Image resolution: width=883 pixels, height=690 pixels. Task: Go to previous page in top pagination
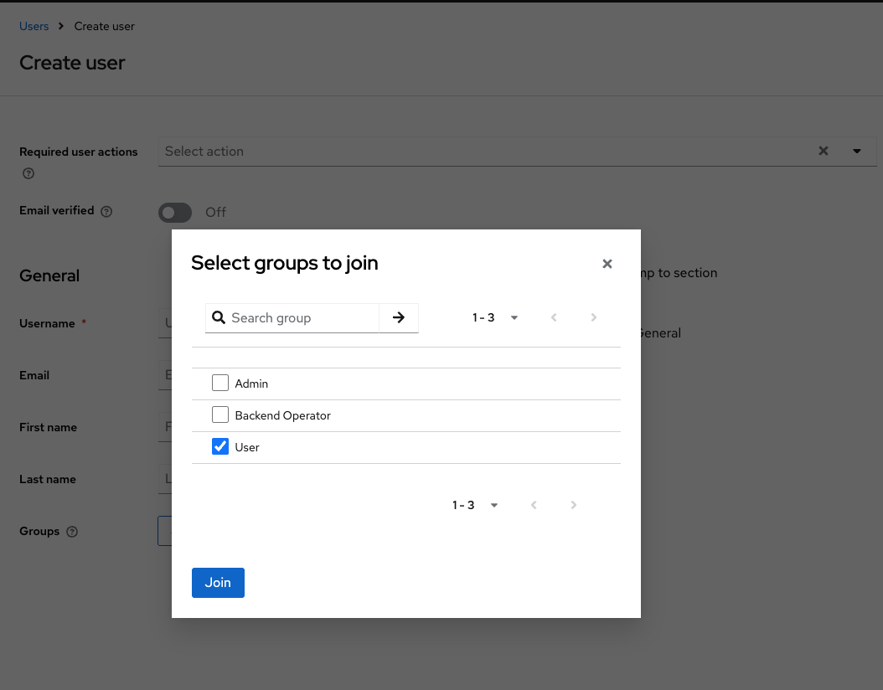pos(554,318)
